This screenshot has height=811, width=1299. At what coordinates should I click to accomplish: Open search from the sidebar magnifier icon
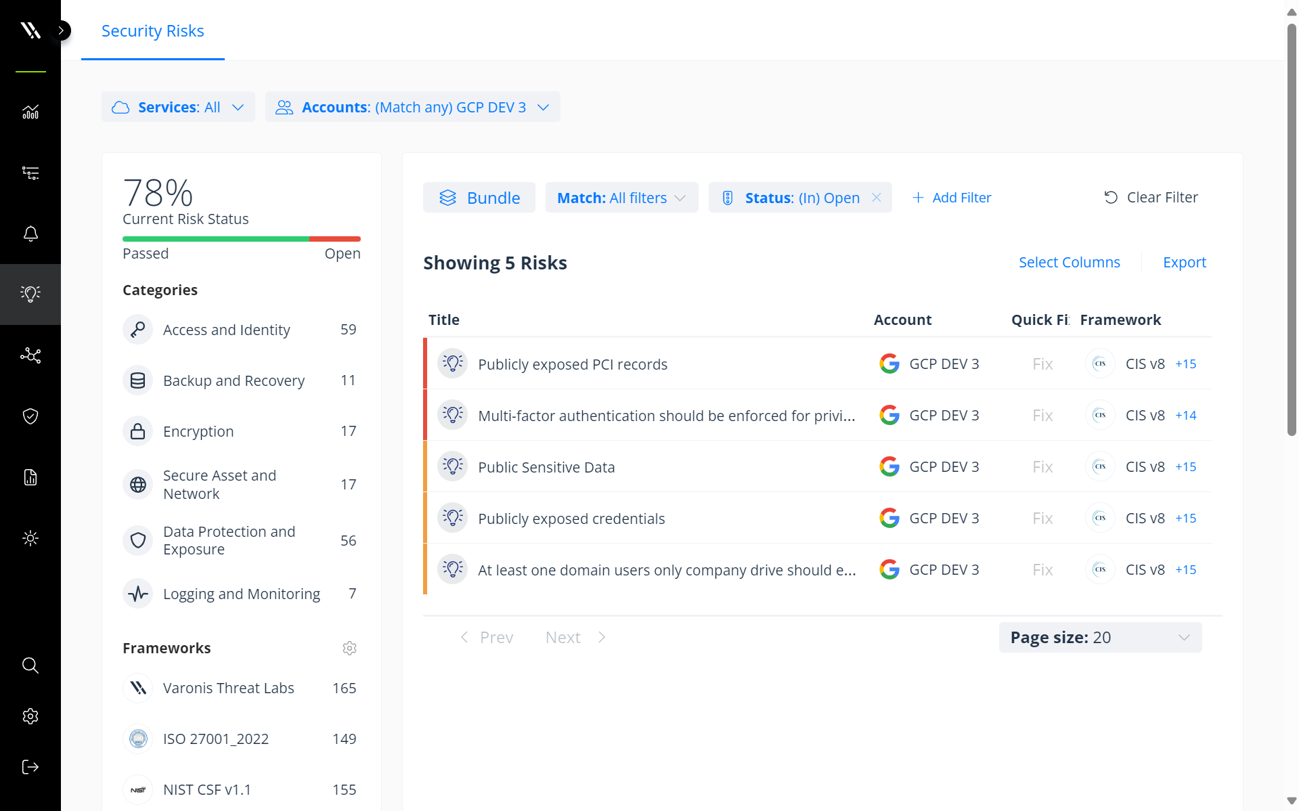[30, 665]
